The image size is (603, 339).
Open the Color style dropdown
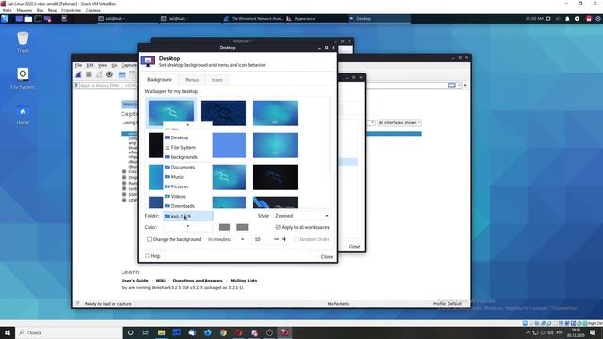pos(187,227)
